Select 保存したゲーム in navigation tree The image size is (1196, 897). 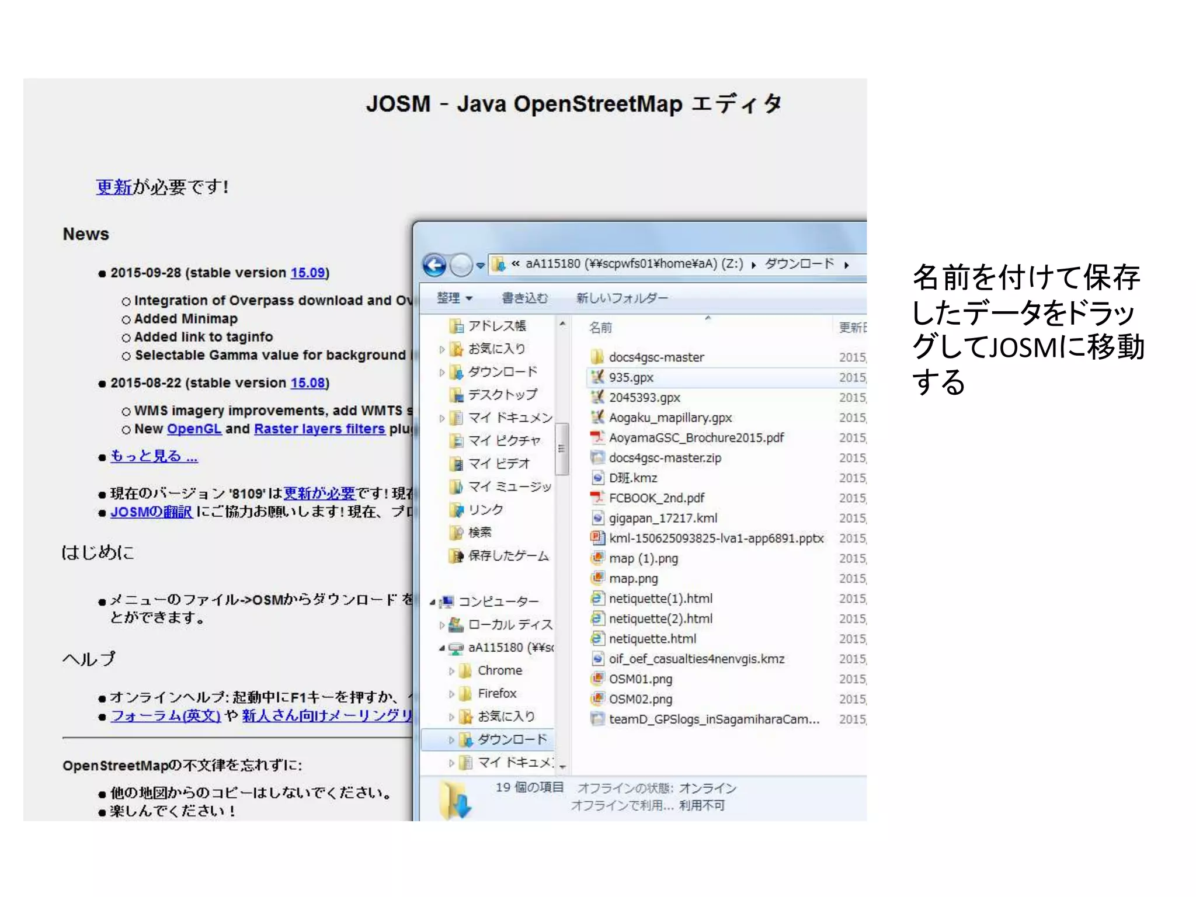[x=508, y=555]
